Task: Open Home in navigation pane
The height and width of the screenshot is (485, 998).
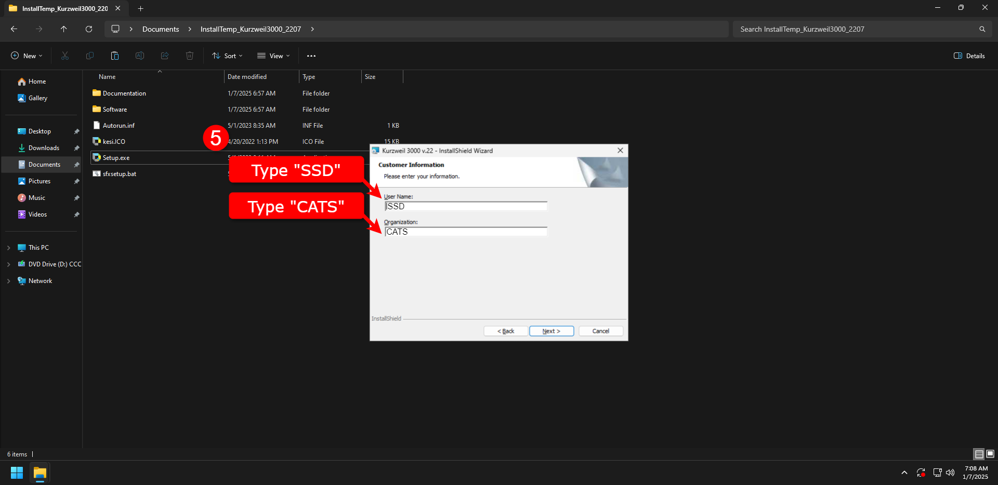Action: point(37,82)
